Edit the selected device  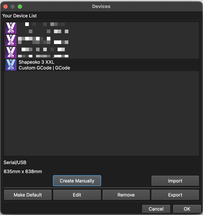[77, 195]
